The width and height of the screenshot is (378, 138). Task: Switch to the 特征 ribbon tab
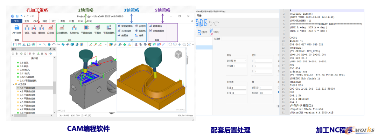tap(44, 21)
